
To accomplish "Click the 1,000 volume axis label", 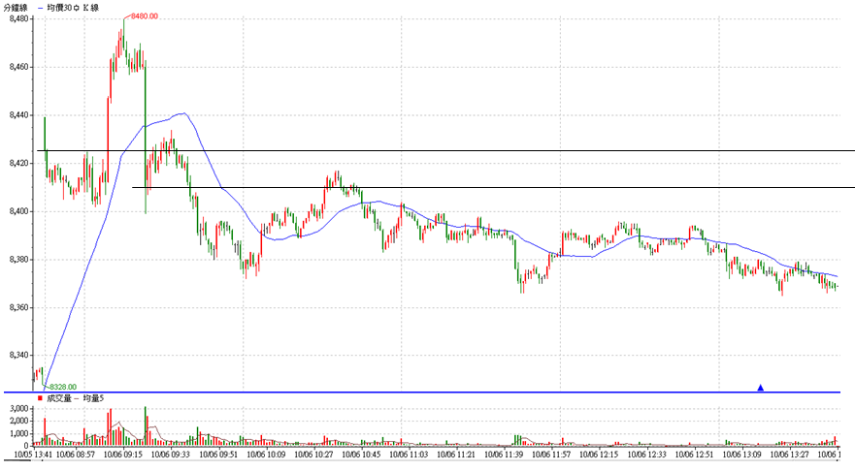I will pyautogui.click(x=18, y=434).
